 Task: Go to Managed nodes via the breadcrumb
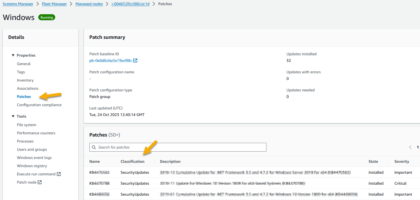pyautogui.click(x=89, y=4)
